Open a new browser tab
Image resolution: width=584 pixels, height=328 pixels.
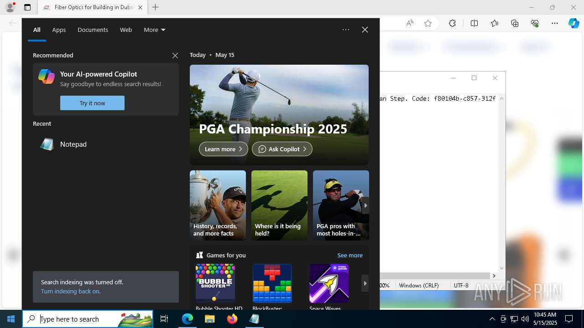[x=156, y=7]
